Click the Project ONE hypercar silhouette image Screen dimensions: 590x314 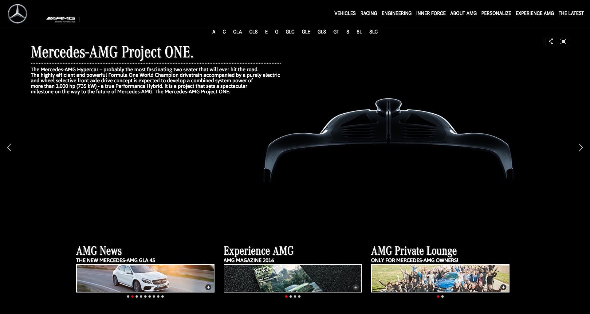pyautogui.click(x=388, y=140)
